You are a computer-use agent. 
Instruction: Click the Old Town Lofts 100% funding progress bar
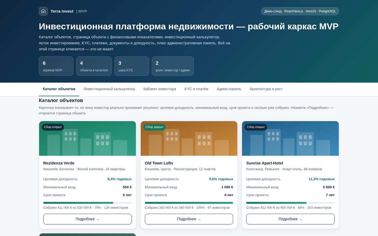(x=189, y=203)
